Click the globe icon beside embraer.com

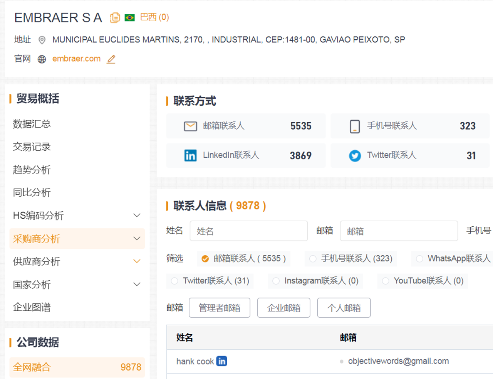pyautogui.click(x=42, y=59)
